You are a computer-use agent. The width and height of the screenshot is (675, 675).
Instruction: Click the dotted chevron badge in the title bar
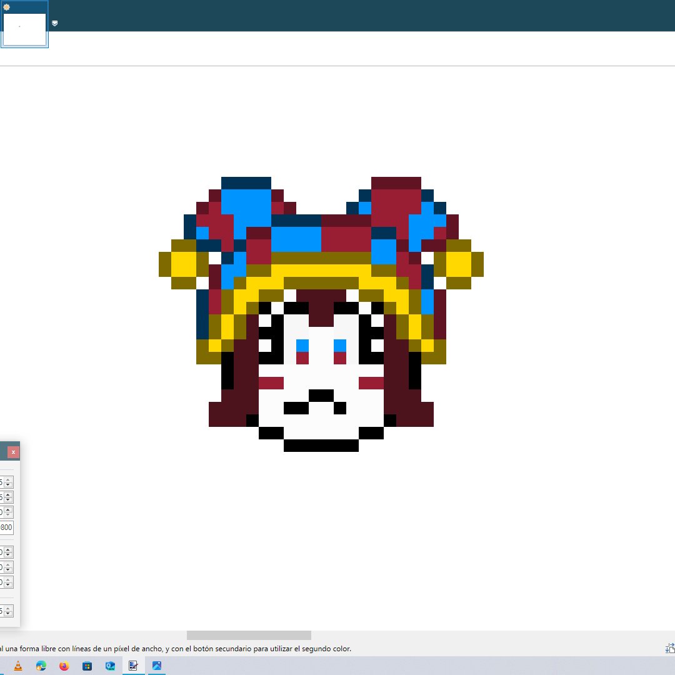coord(56,23)
